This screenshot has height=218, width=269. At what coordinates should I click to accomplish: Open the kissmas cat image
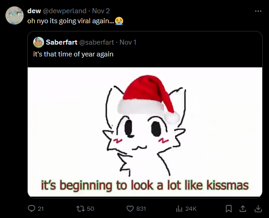pos(145,132)
